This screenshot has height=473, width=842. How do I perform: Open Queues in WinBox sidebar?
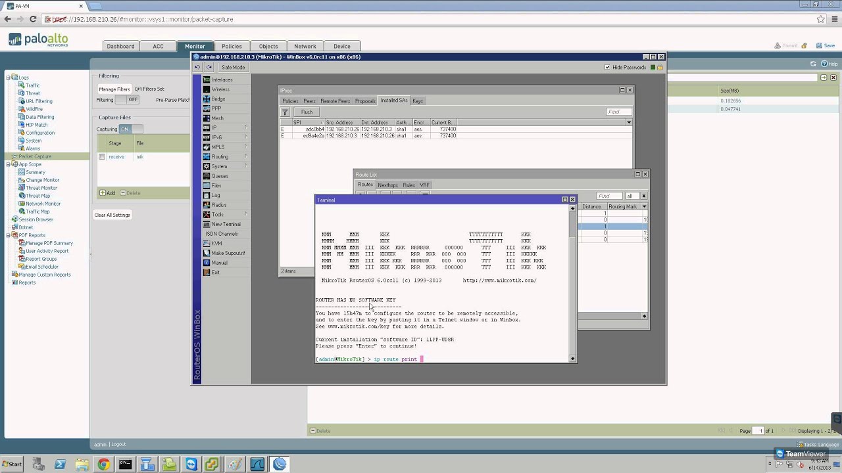[220, 176]
